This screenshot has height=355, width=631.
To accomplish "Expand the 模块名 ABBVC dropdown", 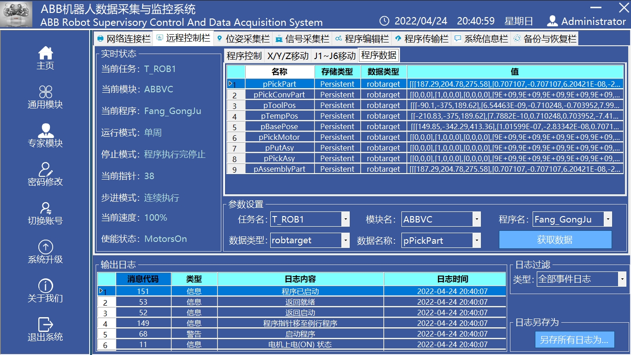I will coord(477,219).
